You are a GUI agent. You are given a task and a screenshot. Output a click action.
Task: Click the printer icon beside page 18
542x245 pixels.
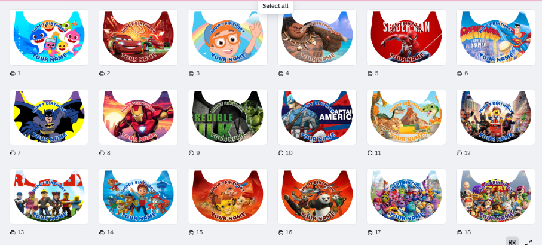[x=460, y=232]
